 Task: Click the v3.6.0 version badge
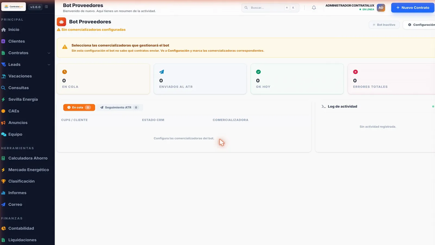coord(35,7)
